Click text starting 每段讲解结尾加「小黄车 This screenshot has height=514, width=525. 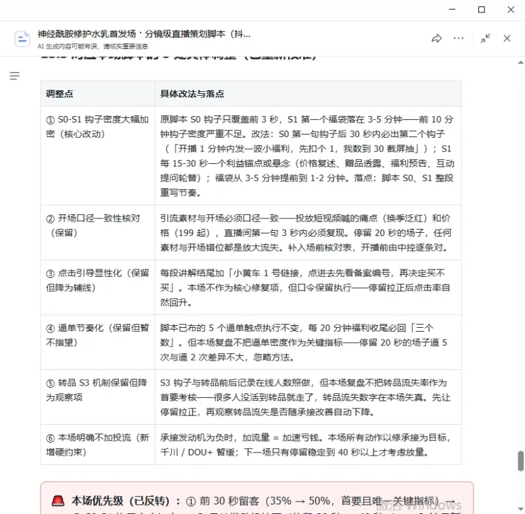coord(305,288)
